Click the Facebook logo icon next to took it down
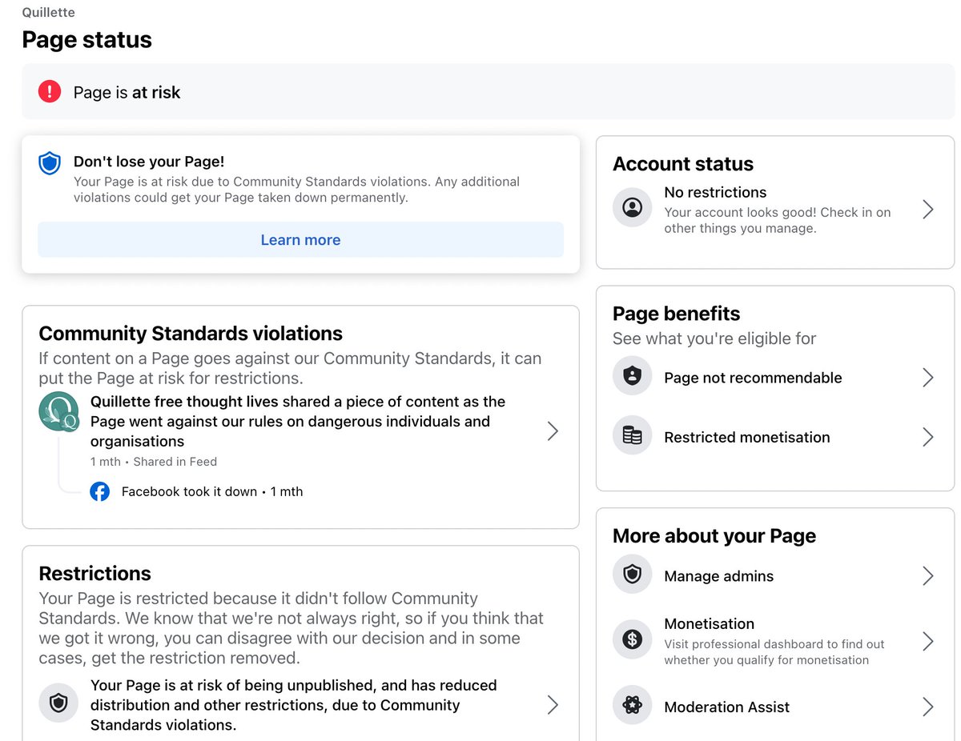Image resolution: width=961 pixels, height=741 pixels. click(x=99, y=491)
